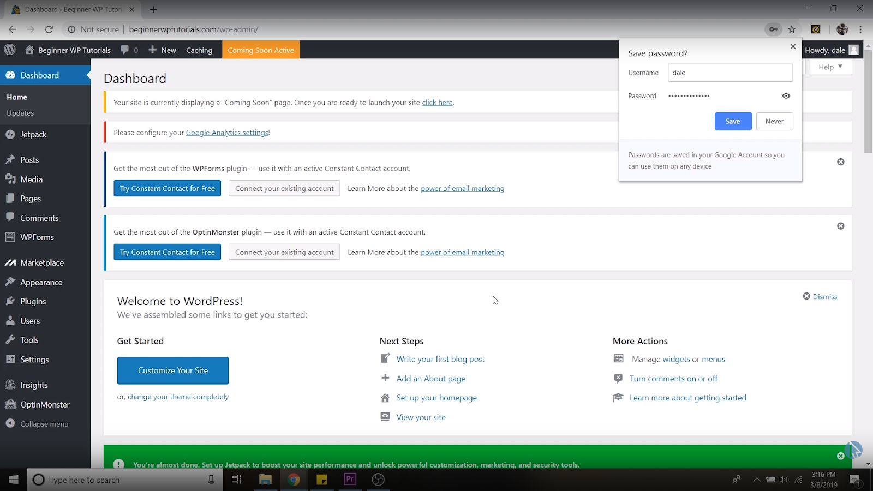Viewport: 873px width, 491px height.
Task: Click the password key icon in address bar
Action: point(773,29)
